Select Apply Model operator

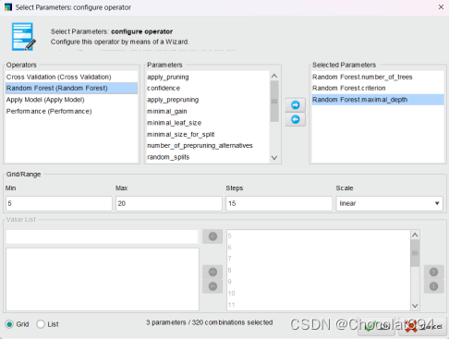point(71,100)
